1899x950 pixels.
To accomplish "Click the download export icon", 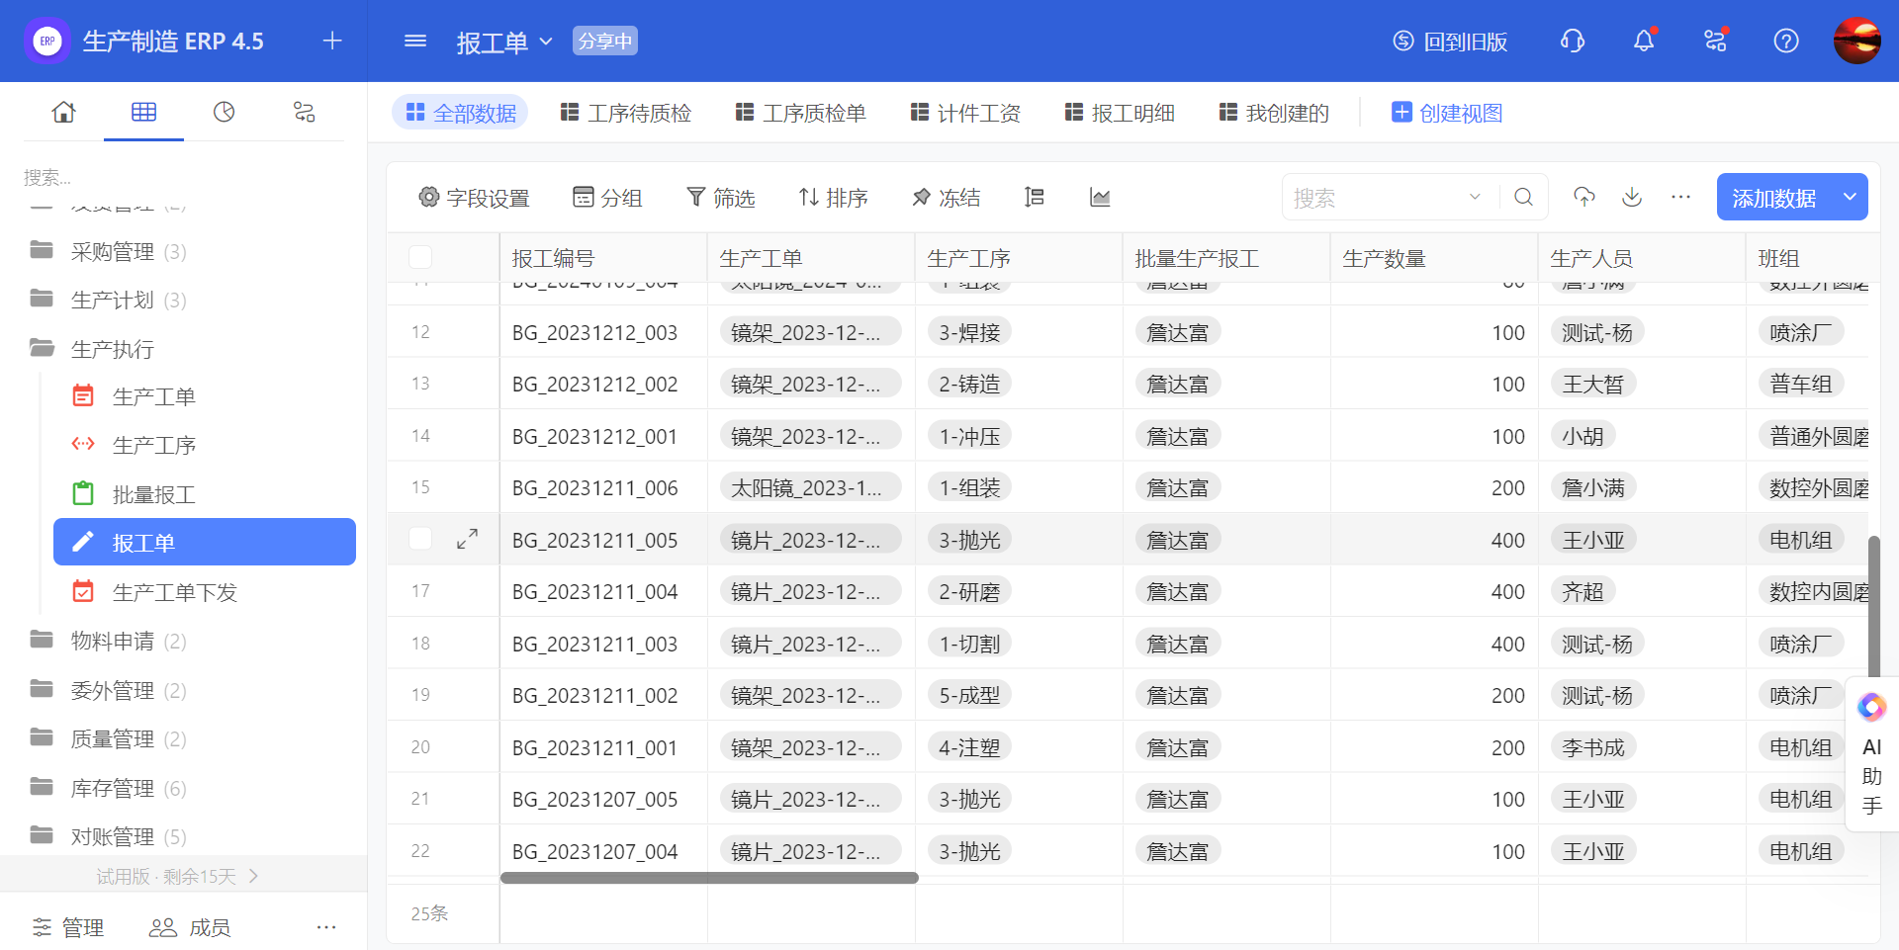I will coord(1632,197).
